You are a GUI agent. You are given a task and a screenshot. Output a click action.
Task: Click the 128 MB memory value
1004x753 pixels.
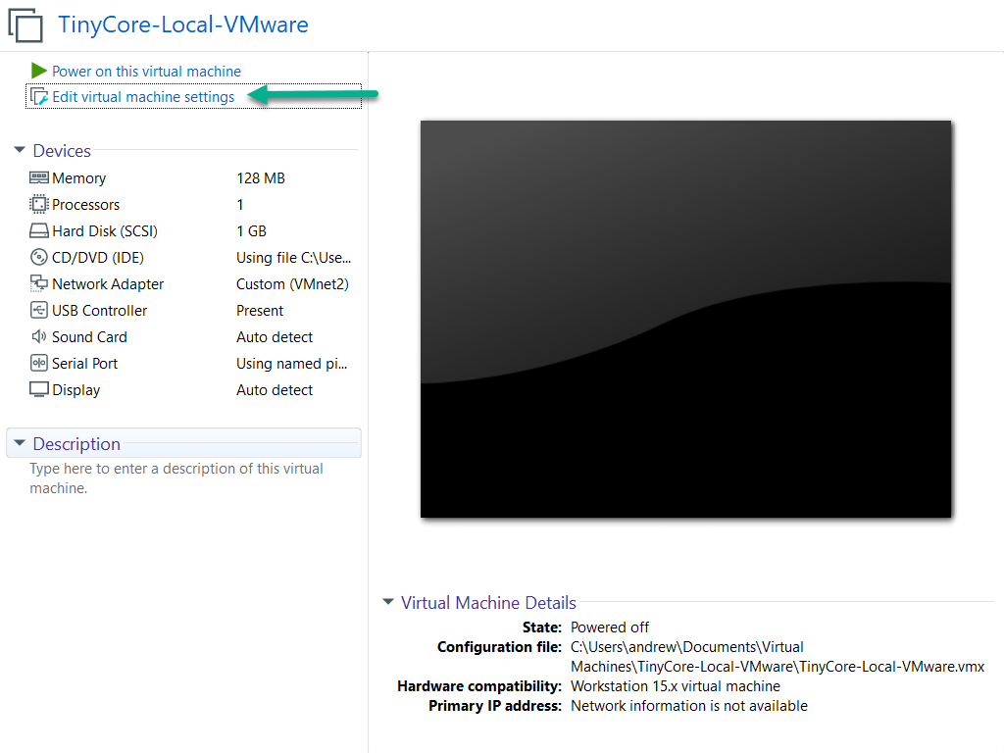point(261,178)
